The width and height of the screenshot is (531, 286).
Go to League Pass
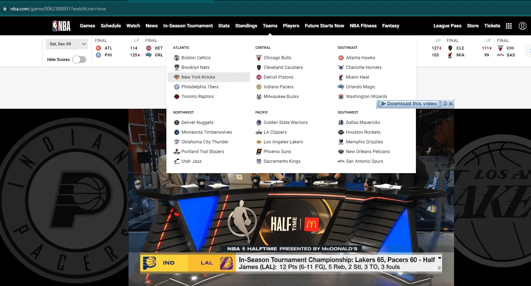447,26
